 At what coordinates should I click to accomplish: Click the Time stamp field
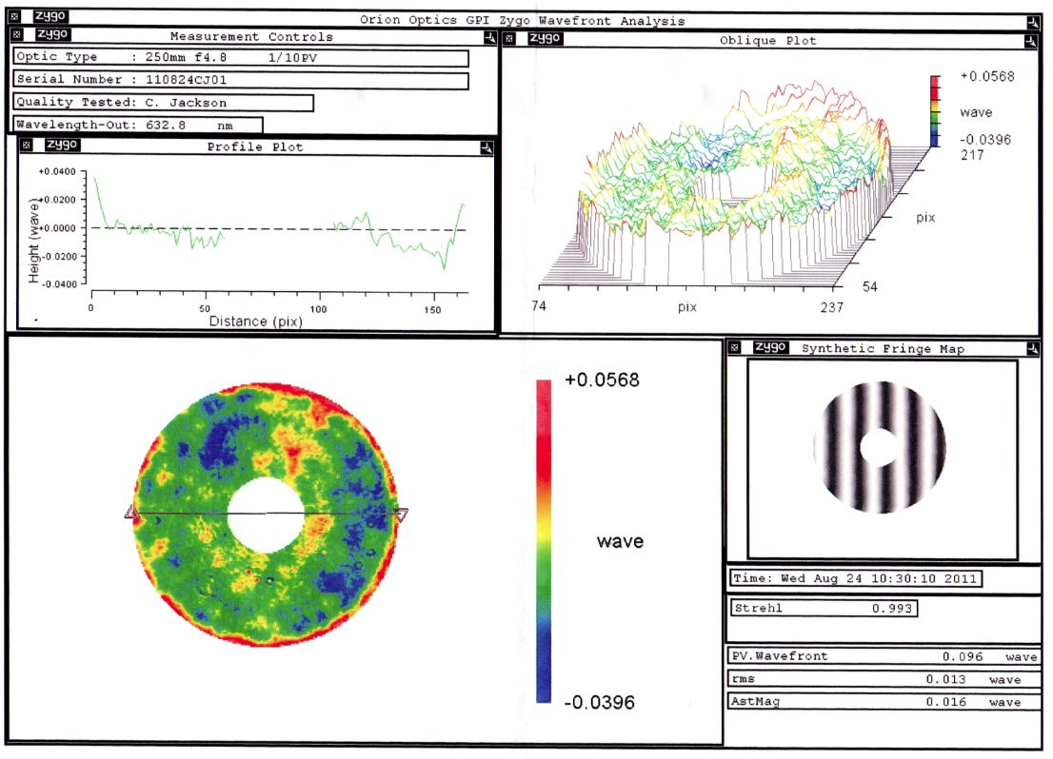[856, 578]
